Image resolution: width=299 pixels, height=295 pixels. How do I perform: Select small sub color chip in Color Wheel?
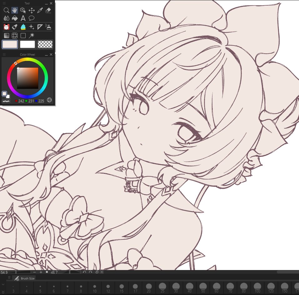[7, 96]
